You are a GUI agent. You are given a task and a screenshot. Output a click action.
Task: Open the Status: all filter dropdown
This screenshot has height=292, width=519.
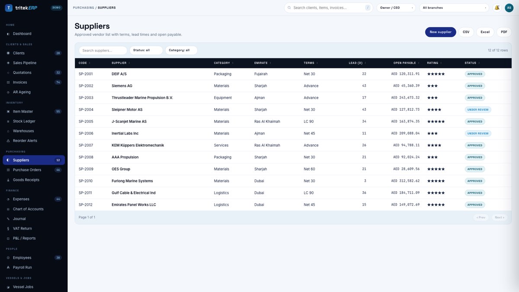[x=146, y=50]
